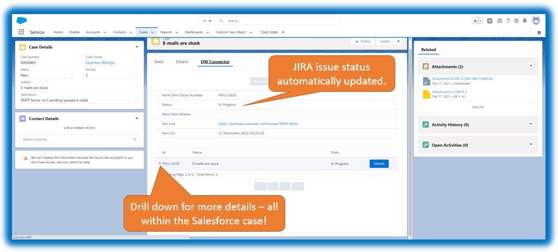This screenshot has height=252, width=558.
Task: Expand the Contacts tab chevron
Action: pos(131,32)
